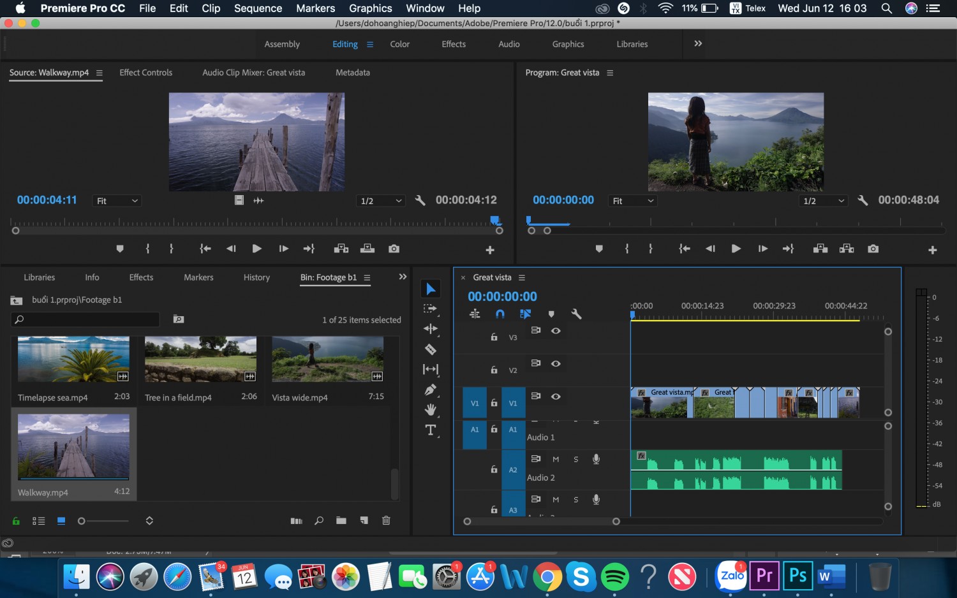Viewport: 957px width, 598px height.
Task: Solo the Audio 2 track
Action: click(576, 459)
